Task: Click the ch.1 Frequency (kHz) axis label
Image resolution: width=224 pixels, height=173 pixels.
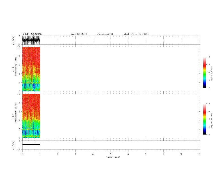Action: (15, 66)
